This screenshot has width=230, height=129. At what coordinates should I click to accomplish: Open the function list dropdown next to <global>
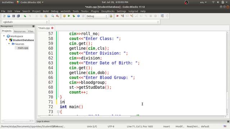(x=105, y=22)
